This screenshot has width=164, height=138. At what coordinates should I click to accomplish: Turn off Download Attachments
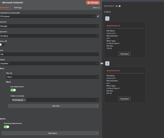point(6,127)
